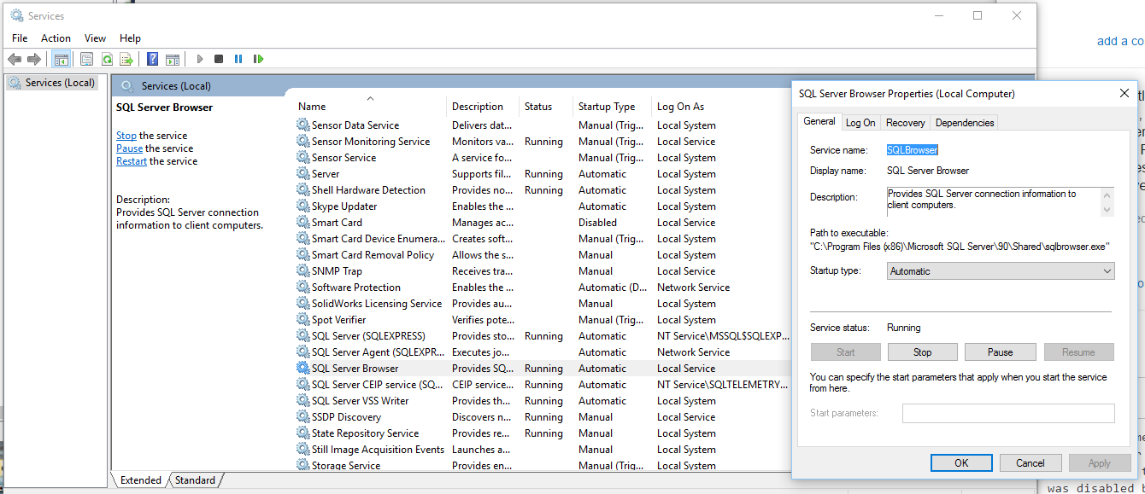Screen dimensions: 1145x494
Task: Click the highlighted SQLBrowser service name text
Action: click(913, 150)
